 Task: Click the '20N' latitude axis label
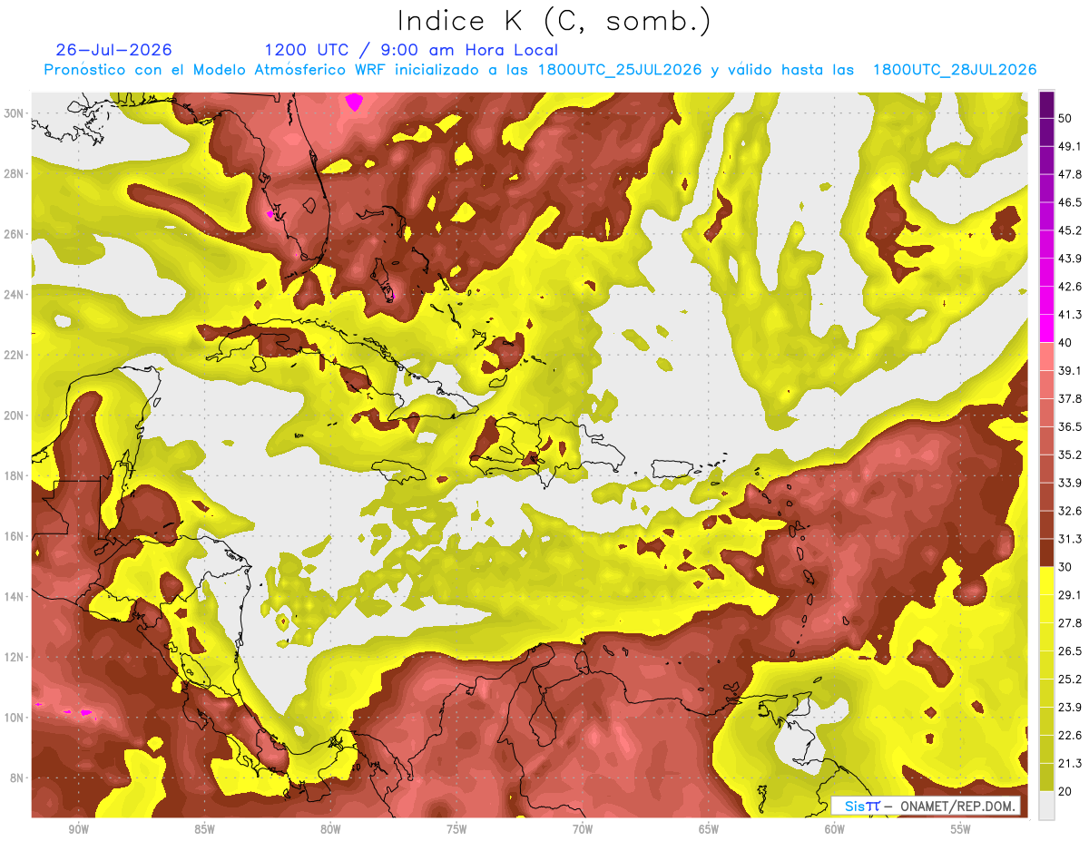(14, 416)
